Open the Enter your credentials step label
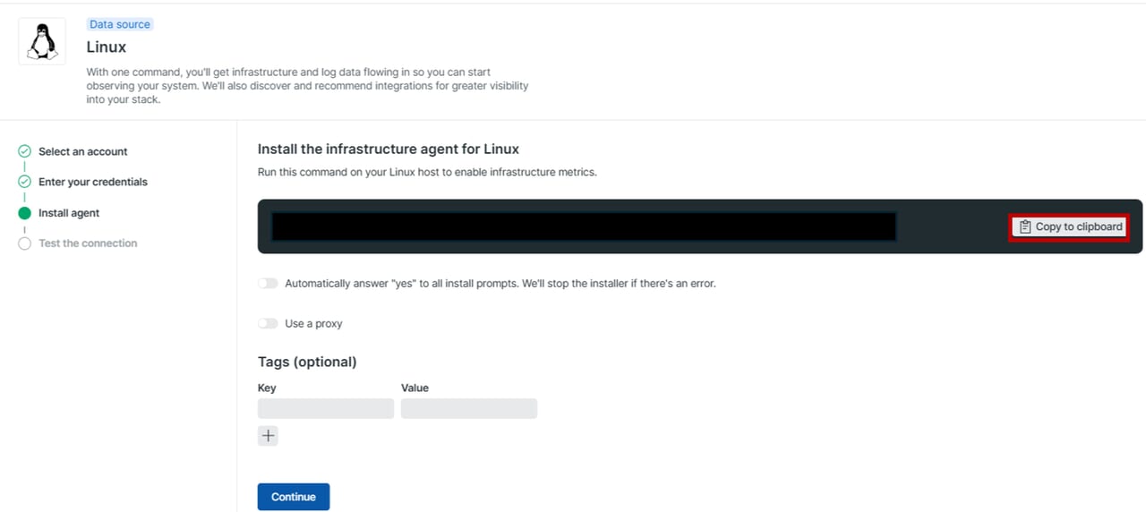Viewport: 1146px width, 512px height. click(x=92, y=182)
